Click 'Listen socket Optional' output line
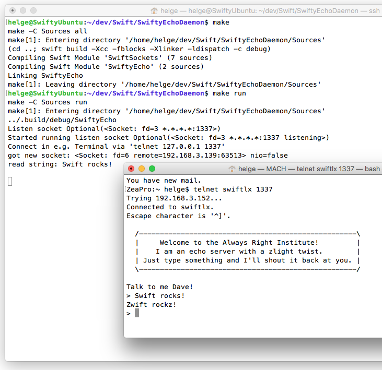 click(114, 129)
